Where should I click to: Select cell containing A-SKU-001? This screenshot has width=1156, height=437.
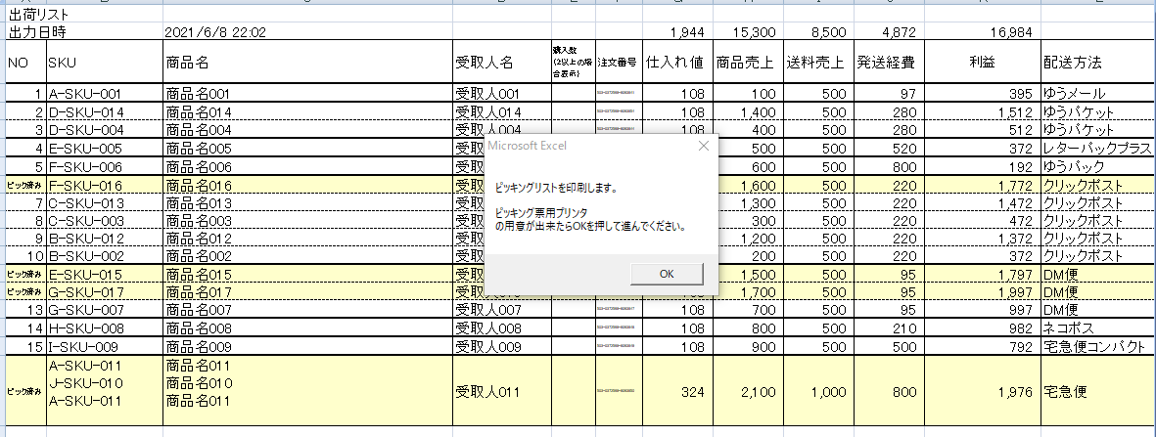tap(104, 94)
